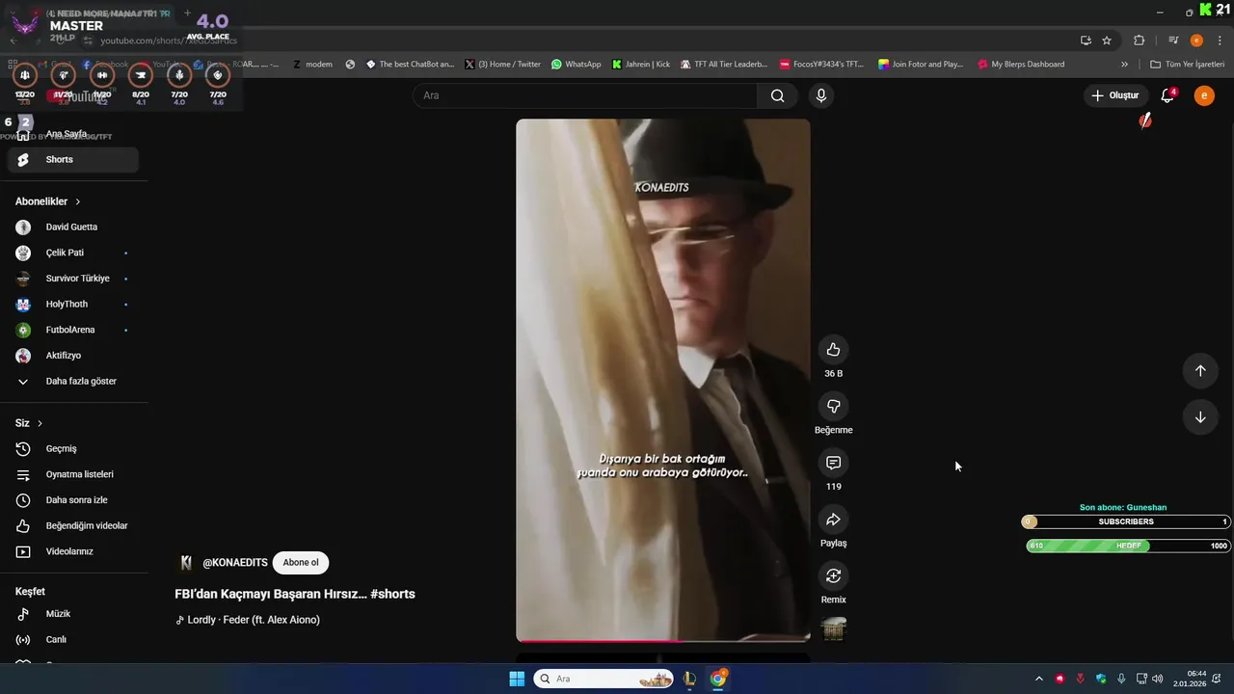
Task: Open modem bookmark
Action: click(311, 65)
